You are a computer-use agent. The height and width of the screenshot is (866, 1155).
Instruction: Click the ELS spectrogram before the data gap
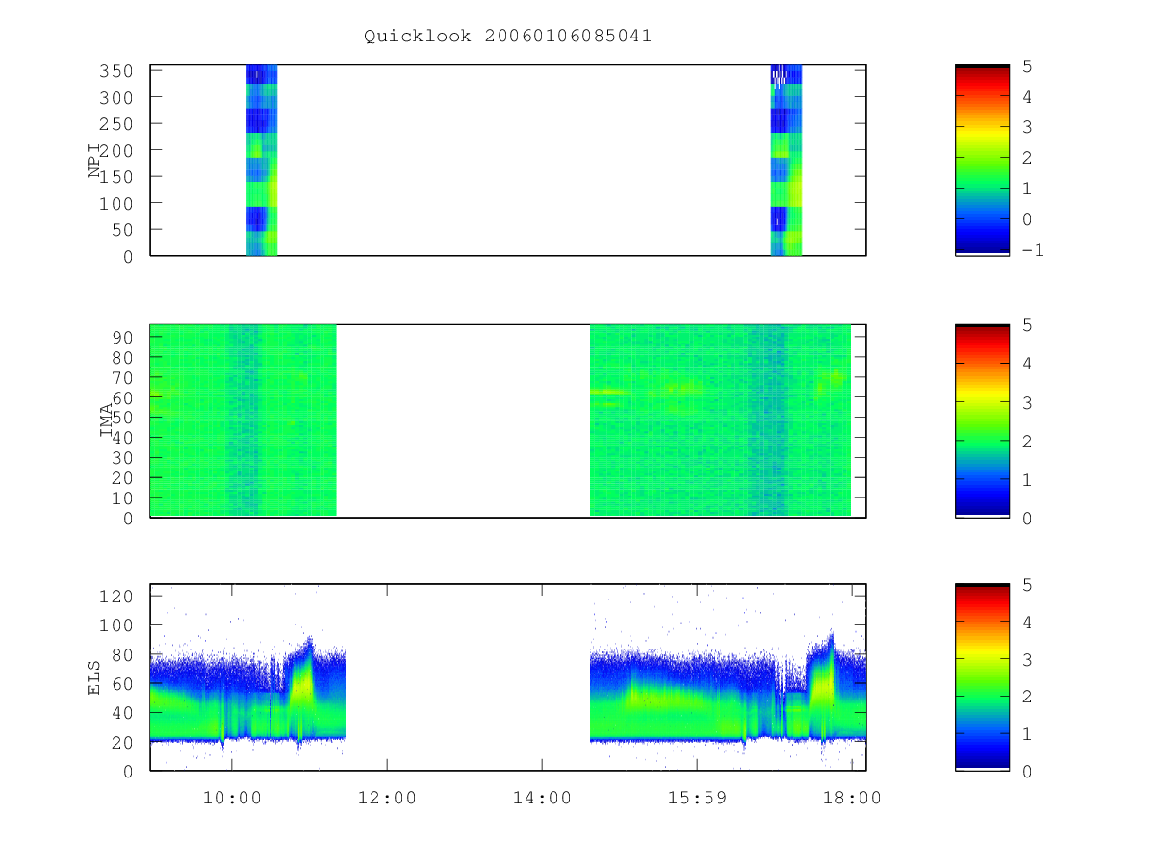(x=247, y=693)
